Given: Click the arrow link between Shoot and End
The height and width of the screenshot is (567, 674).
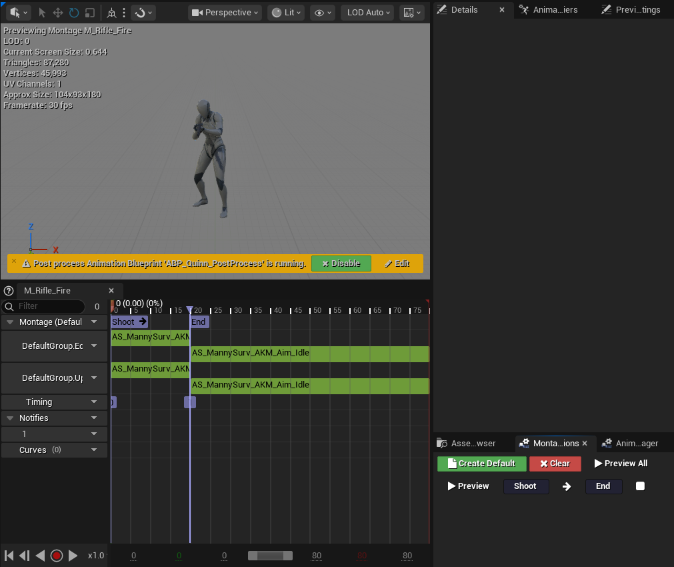Looking at the screenshot, I should [567, 486].
